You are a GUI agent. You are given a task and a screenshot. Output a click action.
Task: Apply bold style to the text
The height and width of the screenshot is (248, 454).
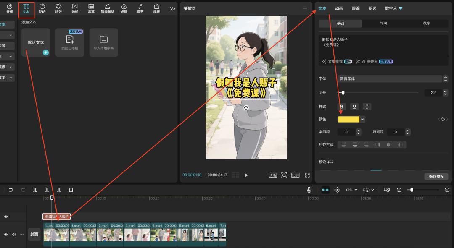342,107
